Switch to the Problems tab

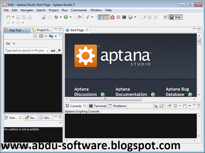pos(117,106)
